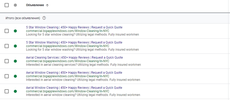Select checkbox for Aerial Cleaning Services ad
230x100 pixels.
click(x=7, y=61)
